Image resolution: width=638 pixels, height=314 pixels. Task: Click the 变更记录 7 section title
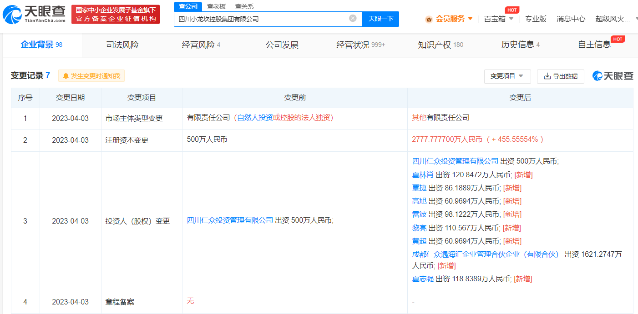pyautogui.click(x=30, y=76)
